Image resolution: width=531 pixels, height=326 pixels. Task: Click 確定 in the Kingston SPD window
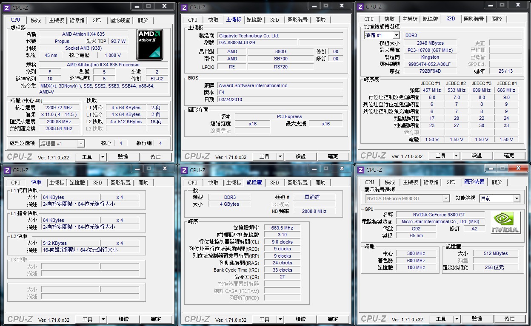coord(509,156)
